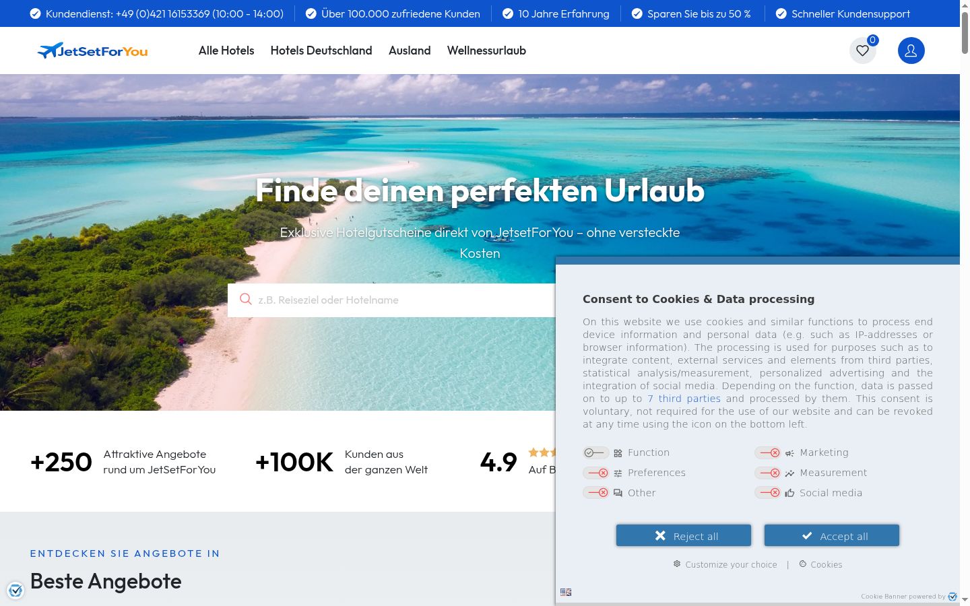This screenshot has height=606, width=970.
Task: Reject all cookies
Action: point(684,536)
